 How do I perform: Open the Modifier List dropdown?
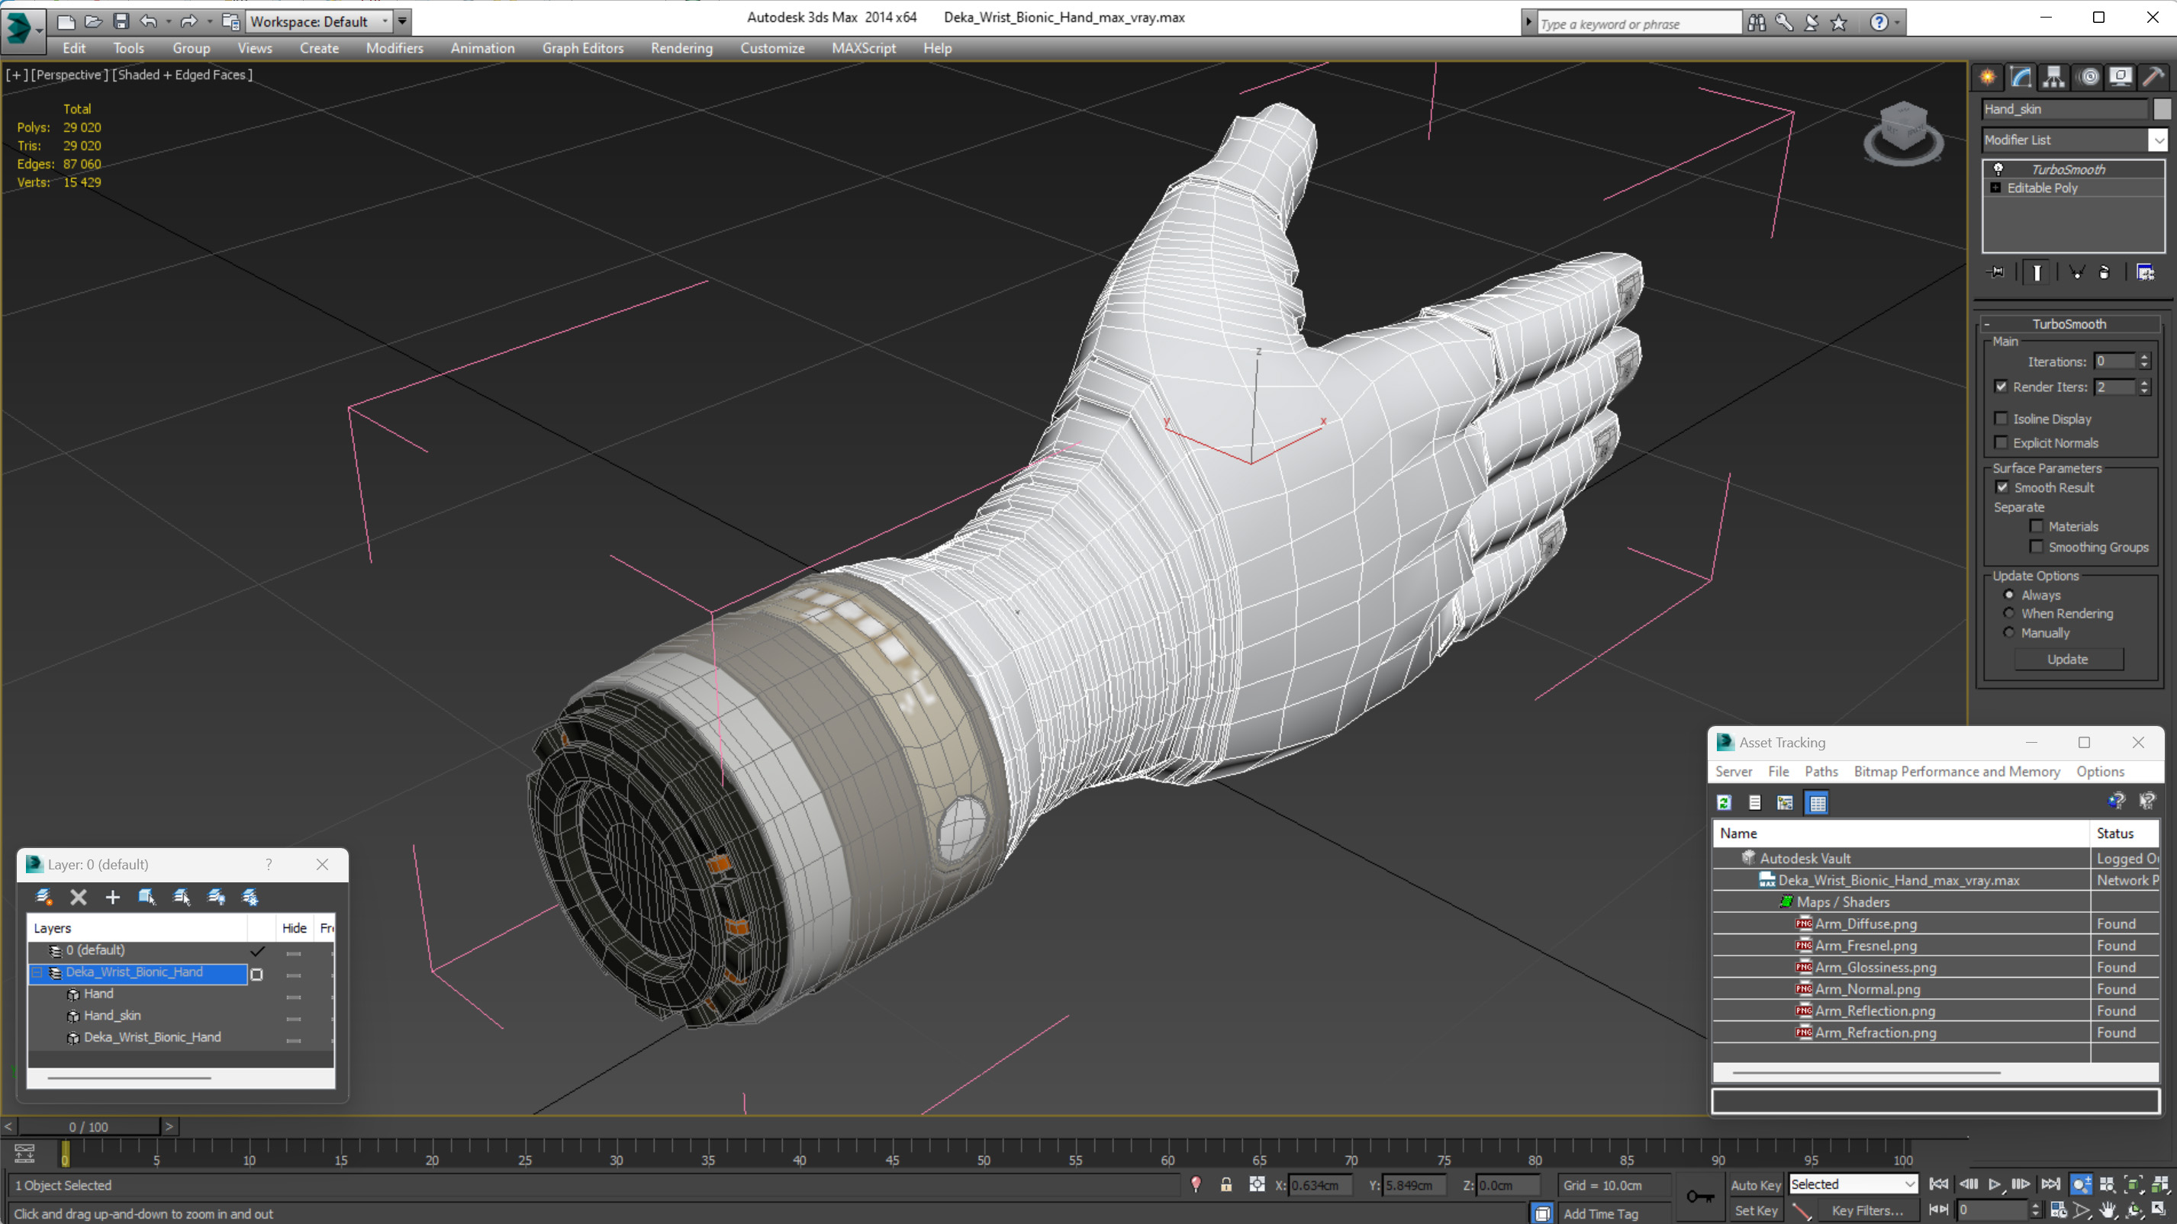[2158, 140]
